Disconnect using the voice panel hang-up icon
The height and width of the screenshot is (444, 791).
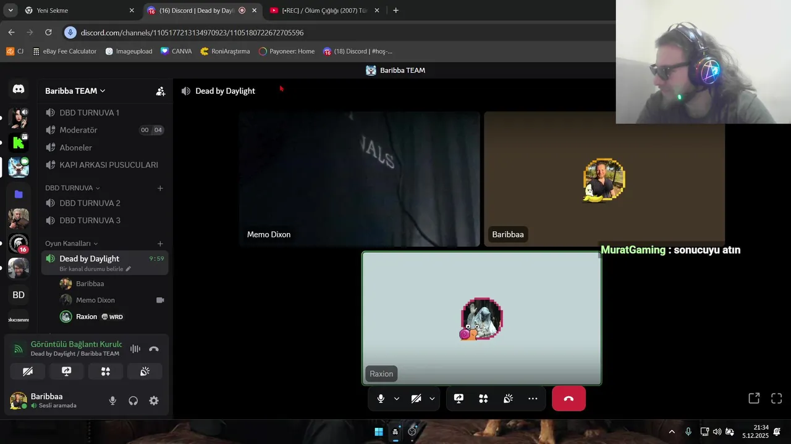tap(154, 349)
